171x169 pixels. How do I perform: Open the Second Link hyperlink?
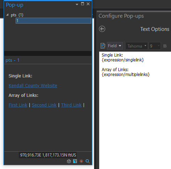coord(44,105)
